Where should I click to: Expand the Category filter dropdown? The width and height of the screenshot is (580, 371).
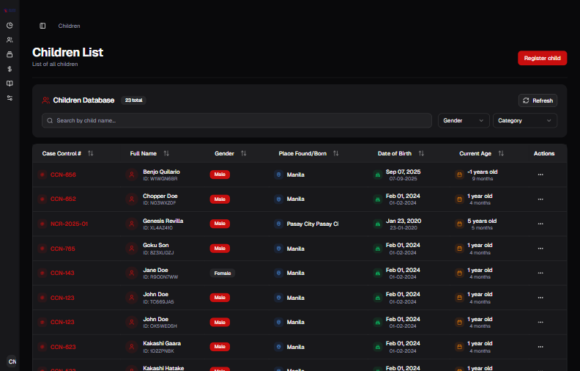click(x=524, y=120)
